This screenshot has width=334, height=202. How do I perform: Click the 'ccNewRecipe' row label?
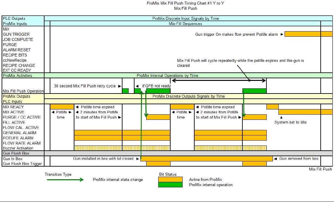coord(15,60)
